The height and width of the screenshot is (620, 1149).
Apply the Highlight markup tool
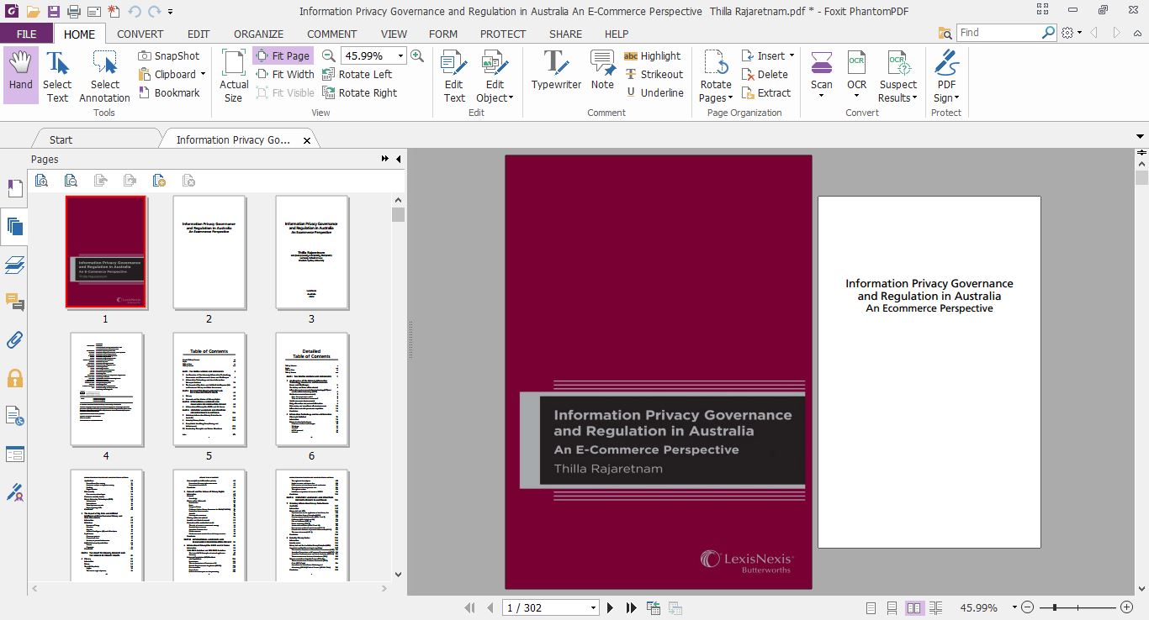pos(653,55)
